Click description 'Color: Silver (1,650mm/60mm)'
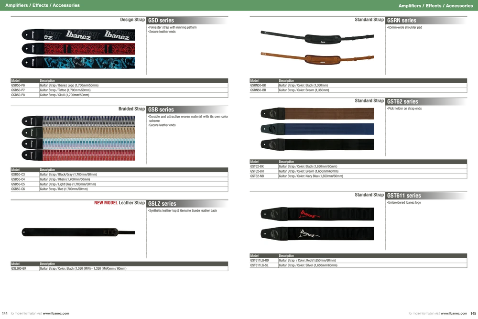The height and width of the screenshot is (319, 478). tap(317, 265)
